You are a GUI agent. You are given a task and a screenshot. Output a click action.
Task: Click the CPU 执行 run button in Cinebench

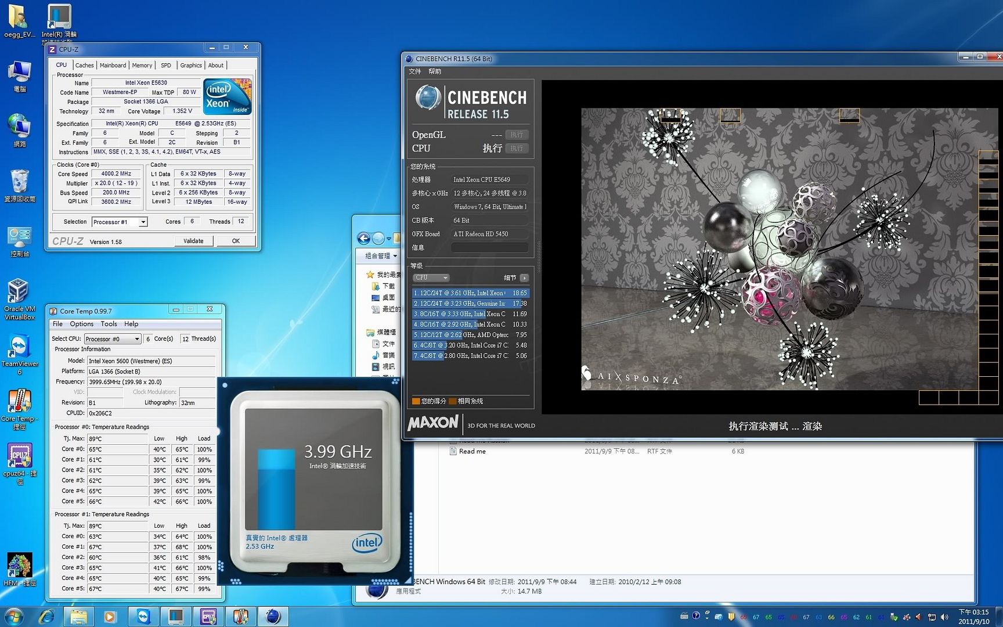click(x=517, y=149)
